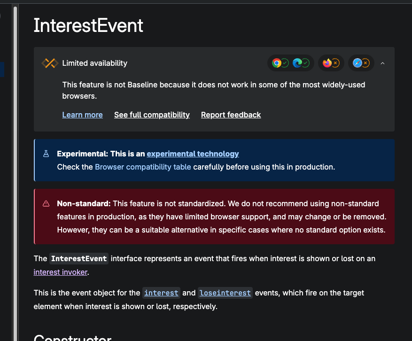Click the Limited availability baseline icon
Viewport: 412px width, 341px height.
pyautogui.click(x=50, y=63)
